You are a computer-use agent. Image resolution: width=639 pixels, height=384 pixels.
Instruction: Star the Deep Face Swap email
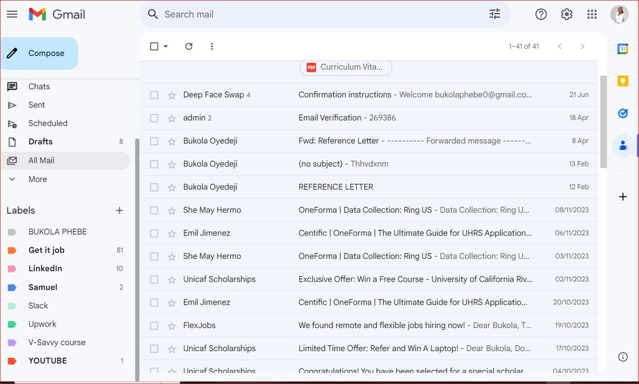click(172, 95)
